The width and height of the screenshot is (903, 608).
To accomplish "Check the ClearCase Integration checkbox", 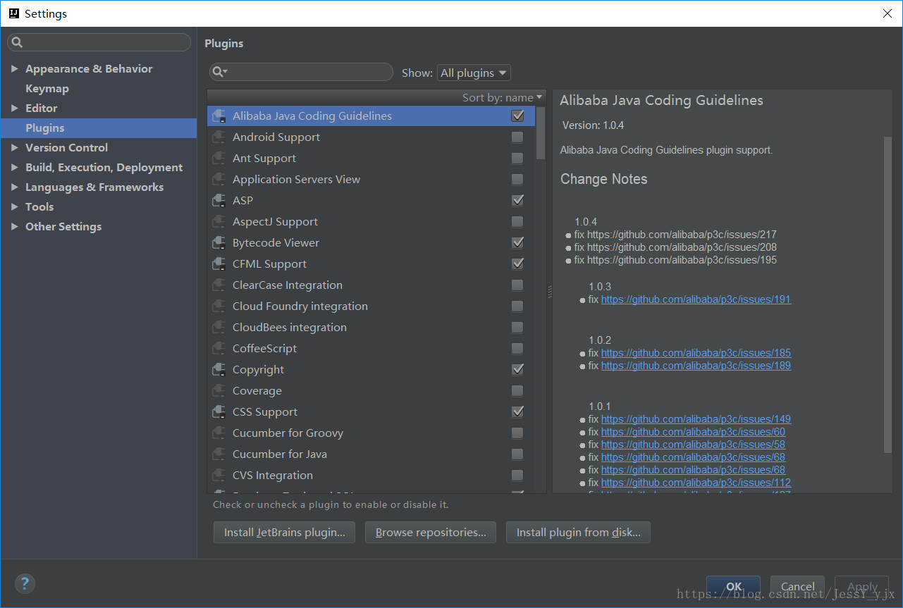I will [517, 285].
